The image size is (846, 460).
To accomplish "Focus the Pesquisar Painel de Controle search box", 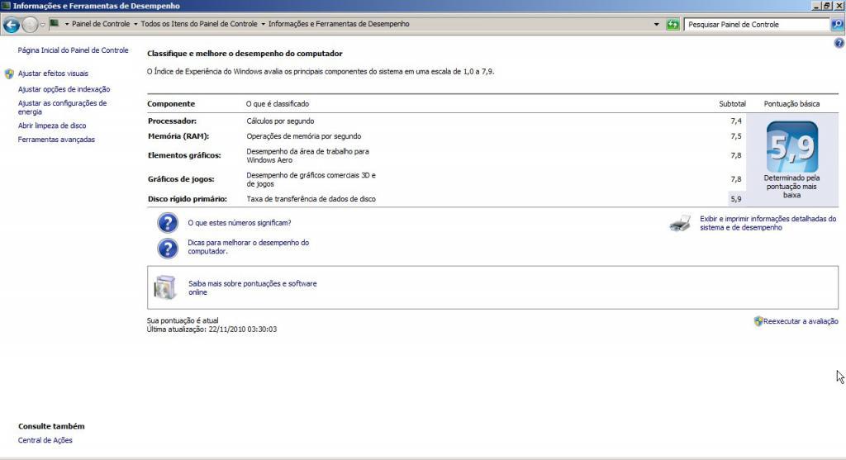I will pyautogui.click(x=757, y=24).
